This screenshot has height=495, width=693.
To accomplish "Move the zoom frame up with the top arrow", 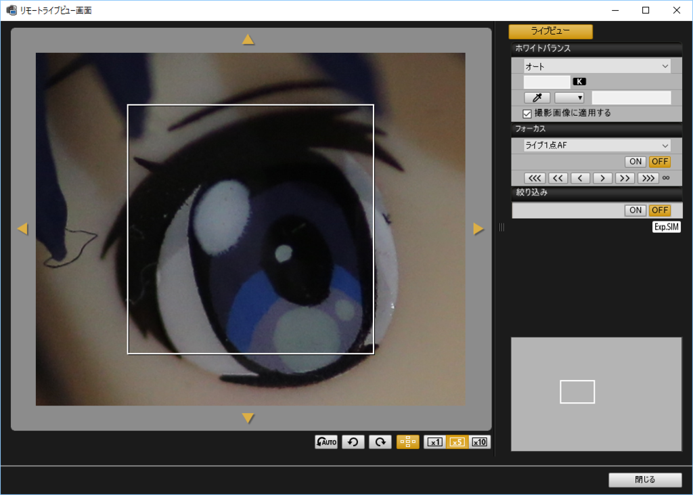I will (248, 40).
